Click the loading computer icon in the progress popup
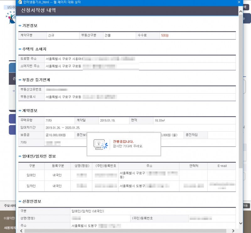The height and width of the screenshot is (233, 251). coord(100,144)
